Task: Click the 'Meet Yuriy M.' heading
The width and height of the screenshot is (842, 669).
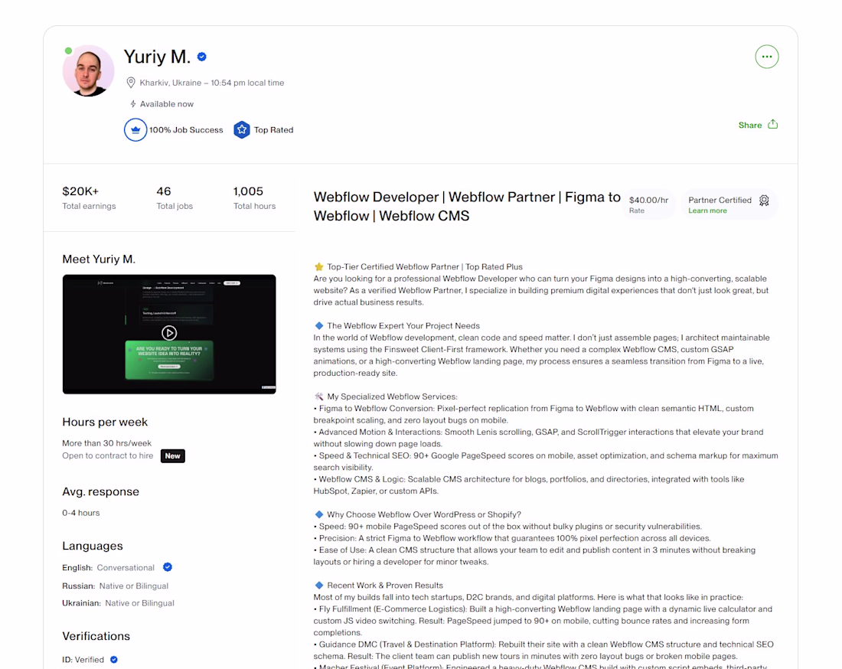Action: [99, 259]
